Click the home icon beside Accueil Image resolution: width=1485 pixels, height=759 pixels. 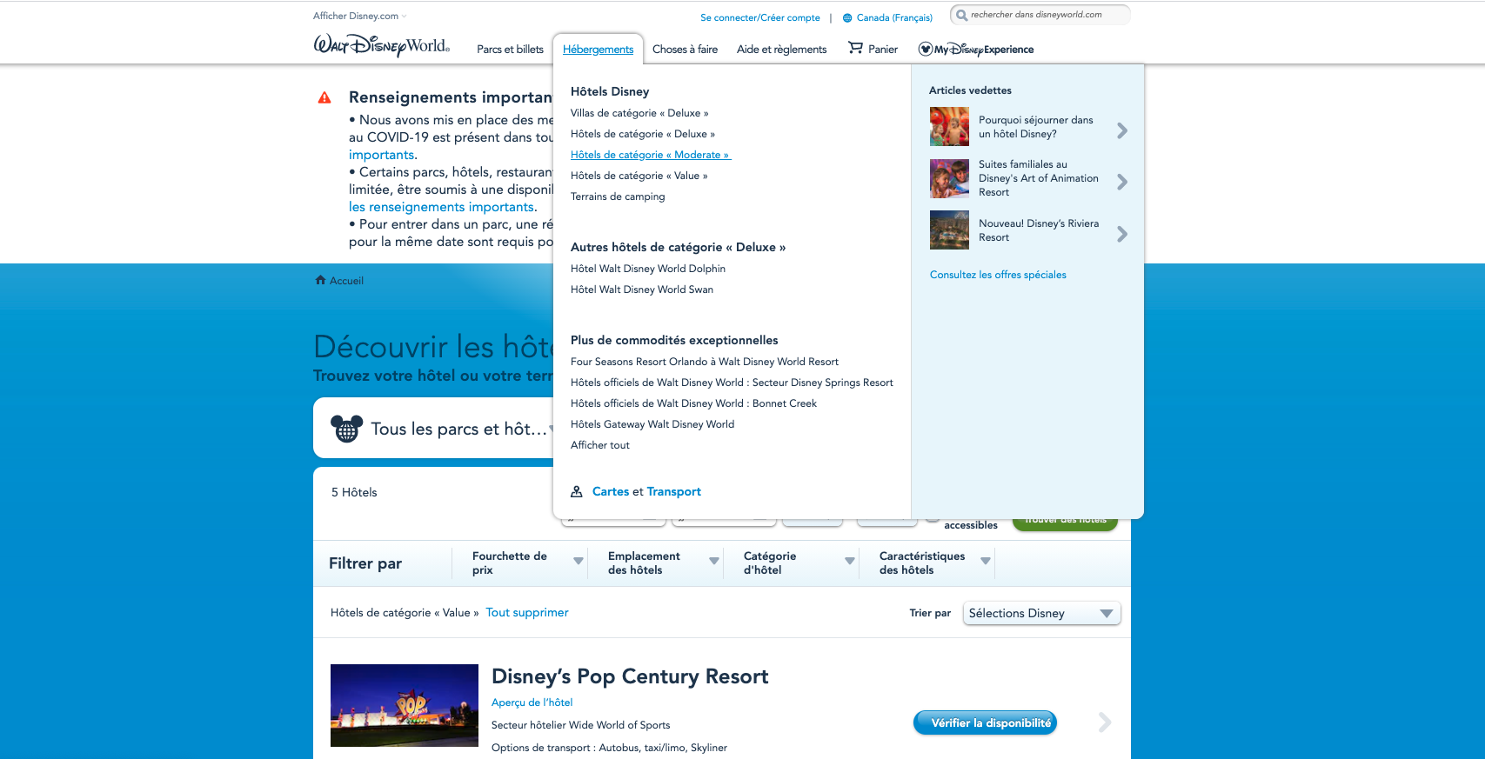[x=320, y=280]
